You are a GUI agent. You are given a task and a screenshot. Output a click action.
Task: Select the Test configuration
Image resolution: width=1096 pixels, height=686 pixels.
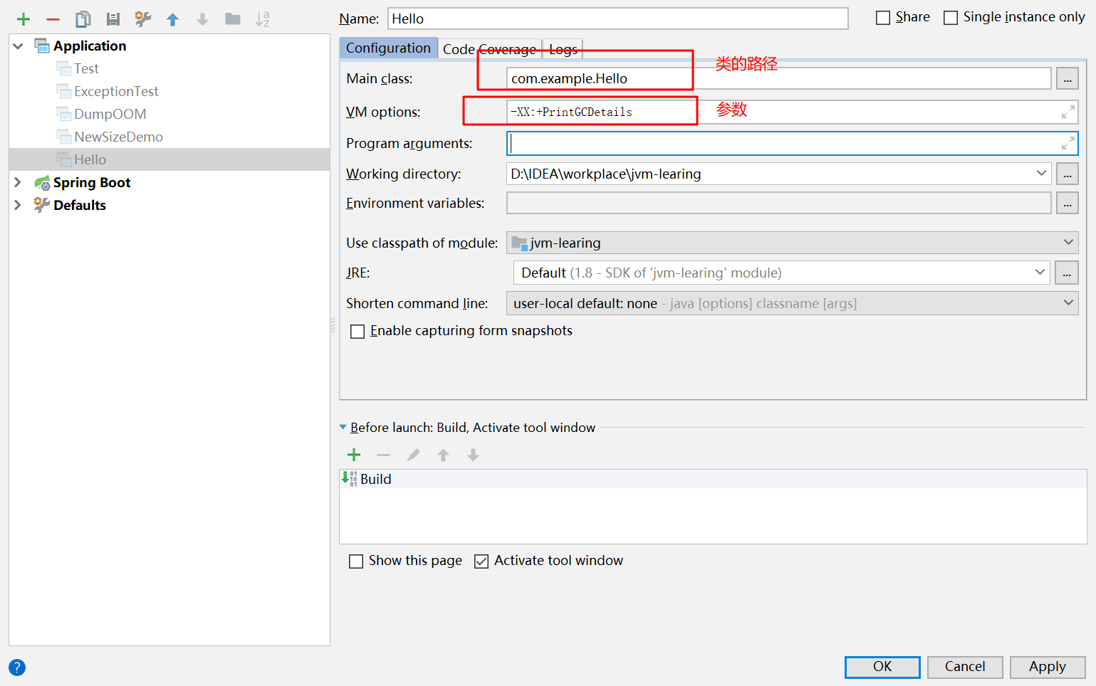point(86,68)
